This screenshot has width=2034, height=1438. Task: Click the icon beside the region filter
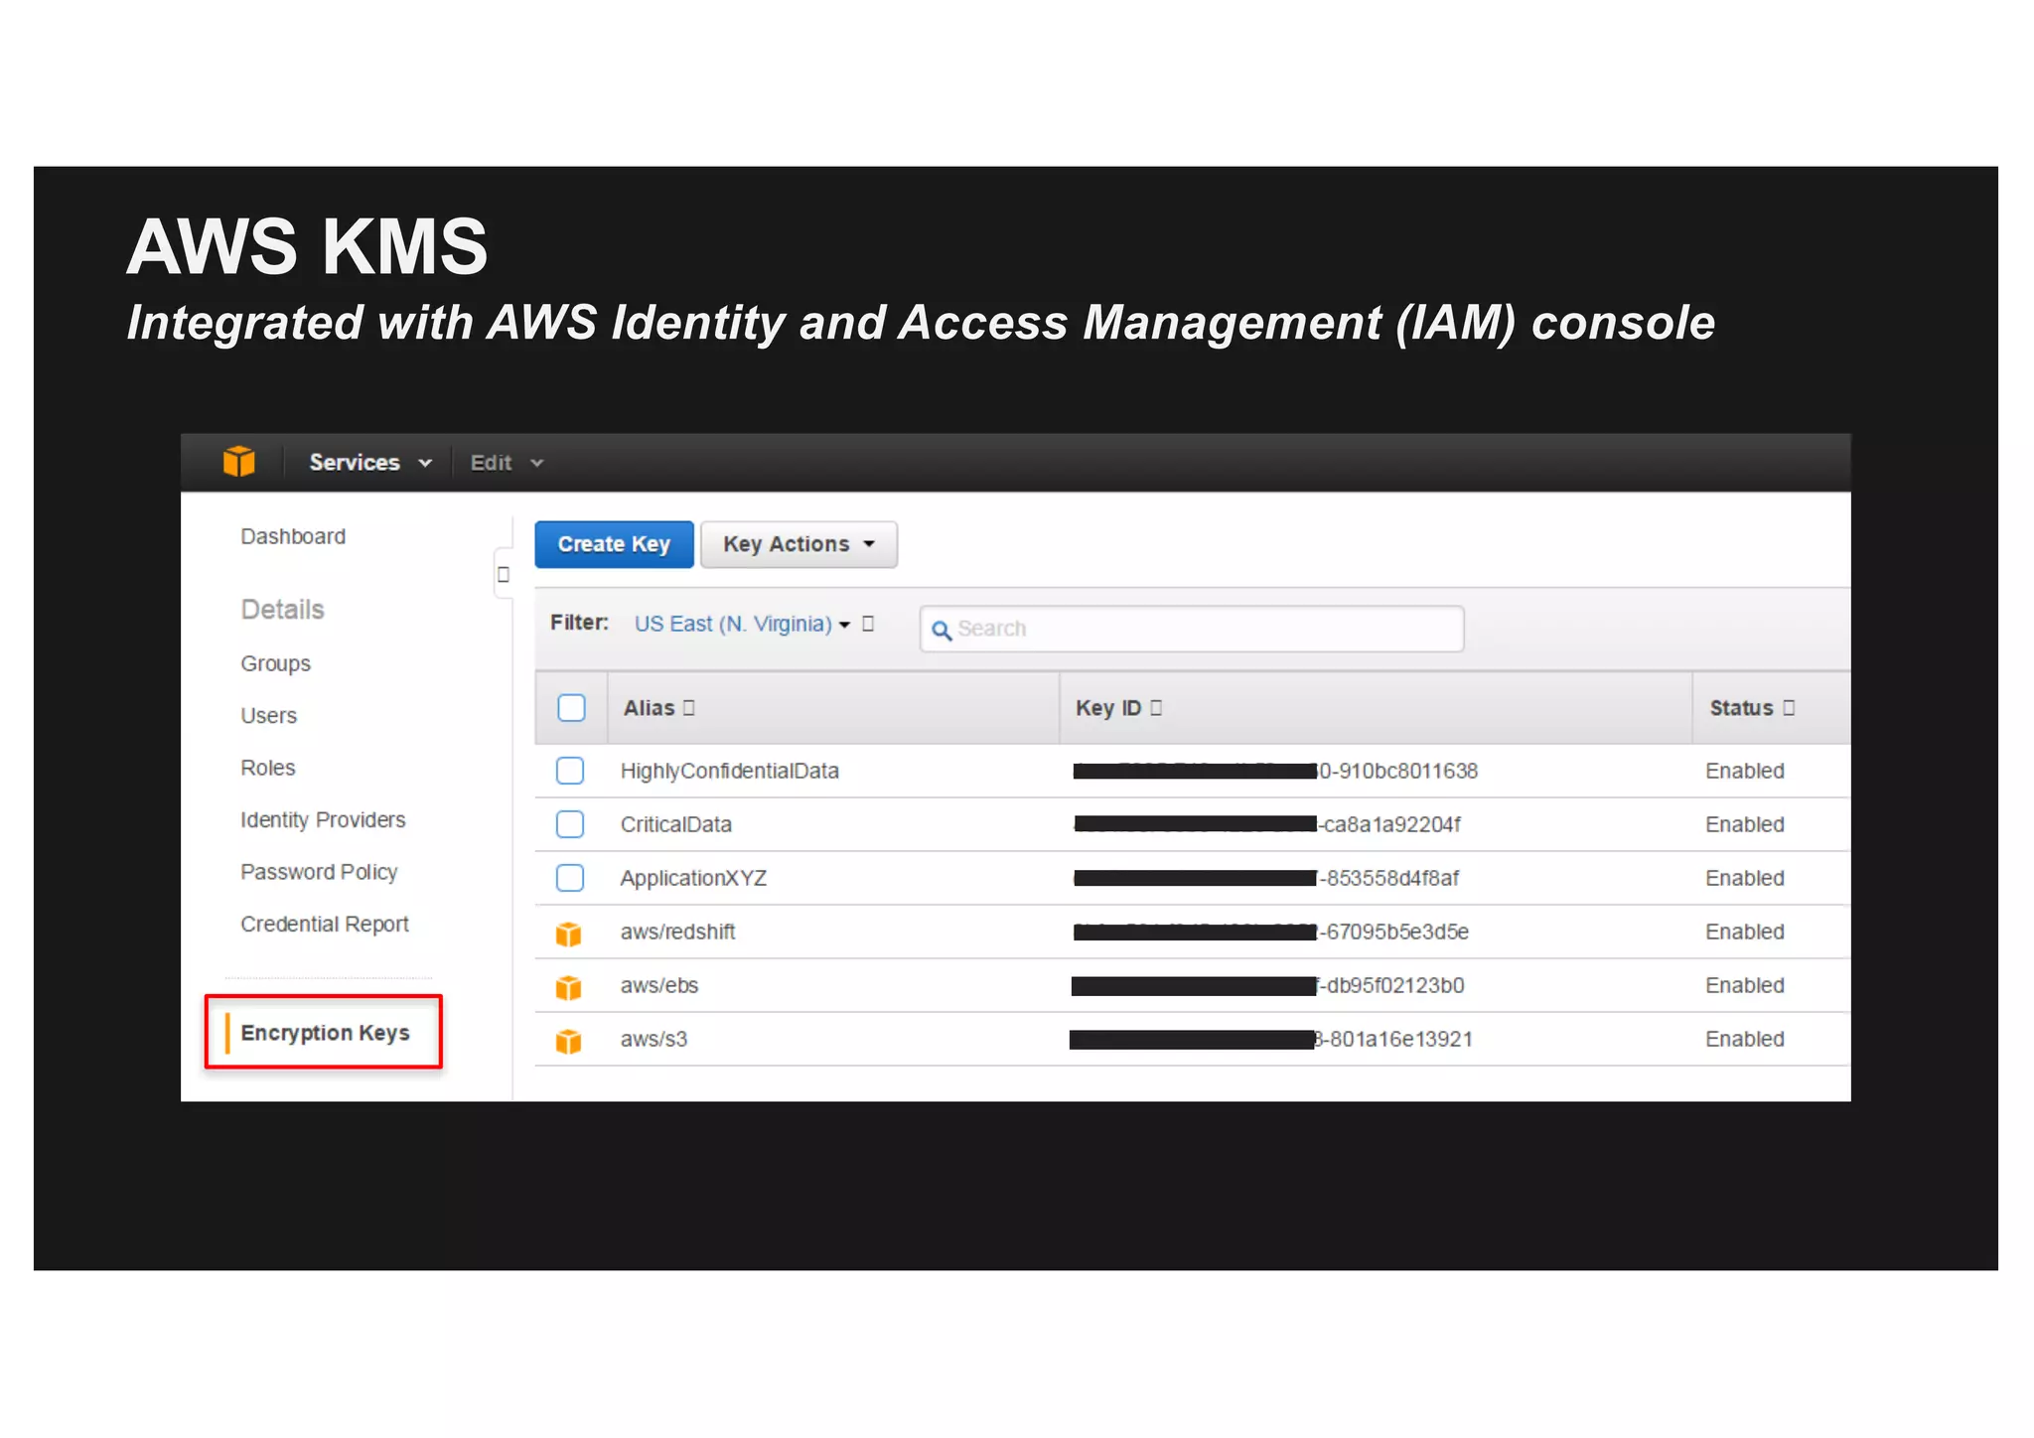coord(868,624)
